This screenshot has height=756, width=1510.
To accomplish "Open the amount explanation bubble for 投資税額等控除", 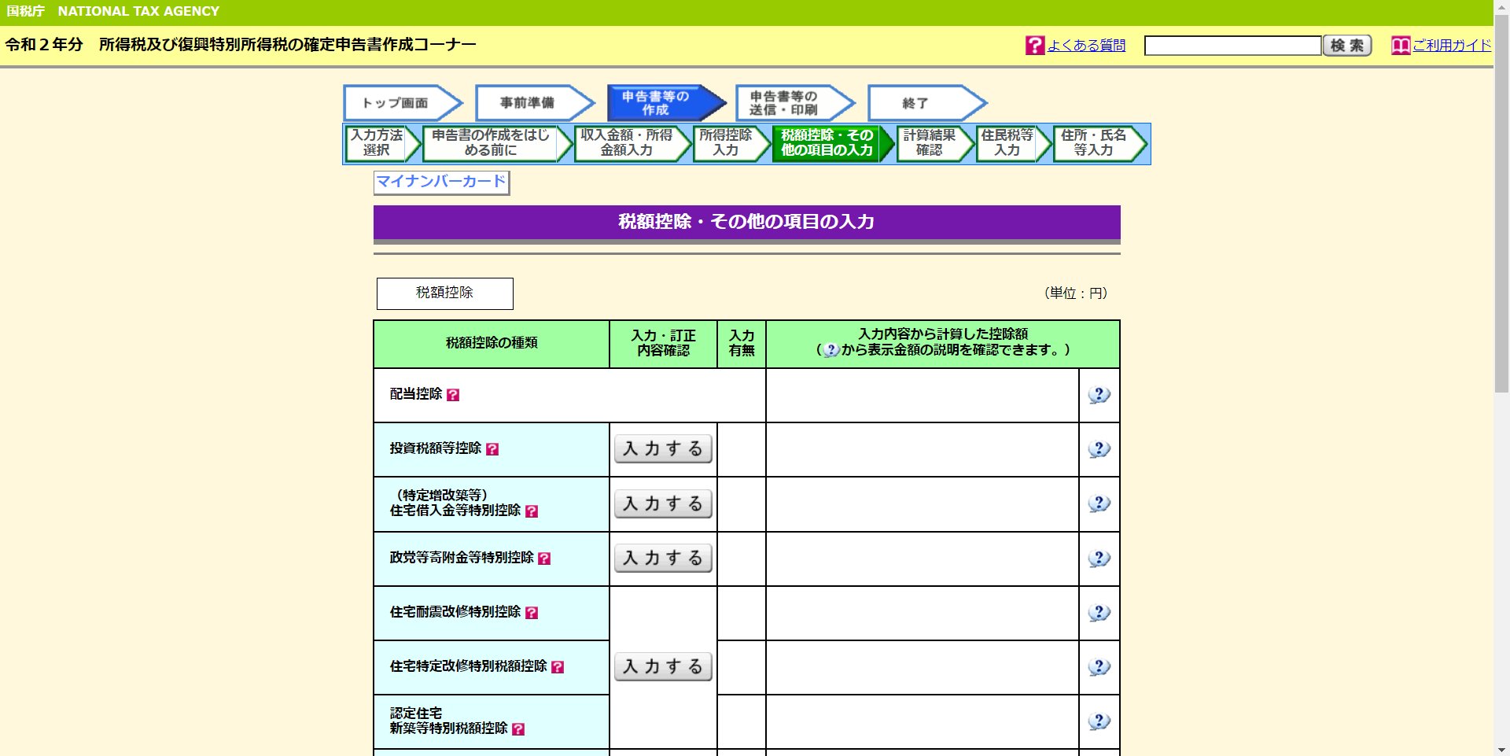I will [x=1099, y=449].
